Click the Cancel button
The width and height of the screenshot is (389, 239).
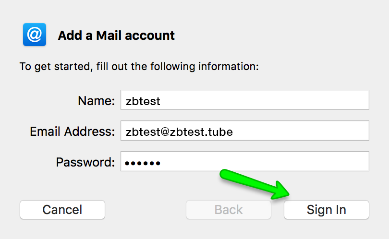62,210
